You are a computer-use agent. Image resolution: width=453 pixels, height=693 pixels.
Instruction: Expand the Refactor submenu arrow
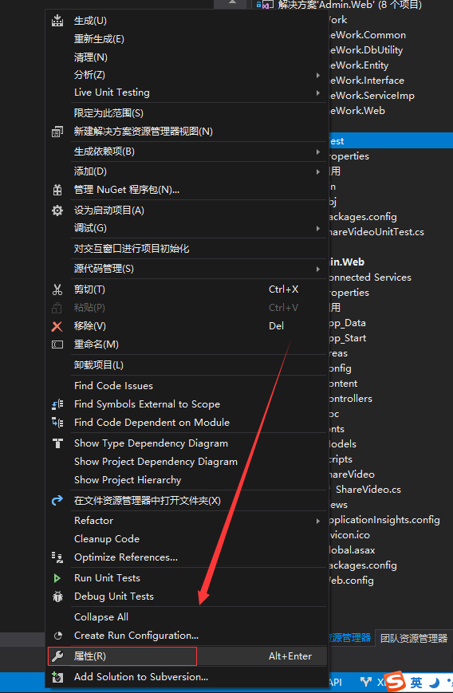point(317,521)
